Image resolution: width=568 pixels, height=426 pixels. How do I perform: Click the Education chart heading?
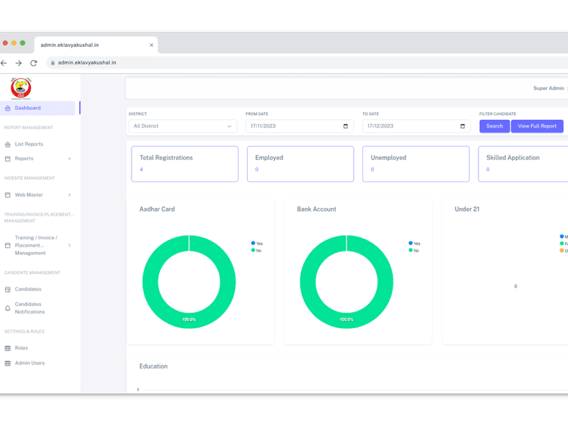point(153,366)
